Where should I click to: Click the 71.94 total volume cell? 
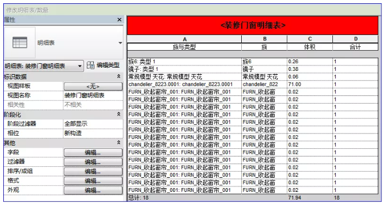click(x=309, y=197)
